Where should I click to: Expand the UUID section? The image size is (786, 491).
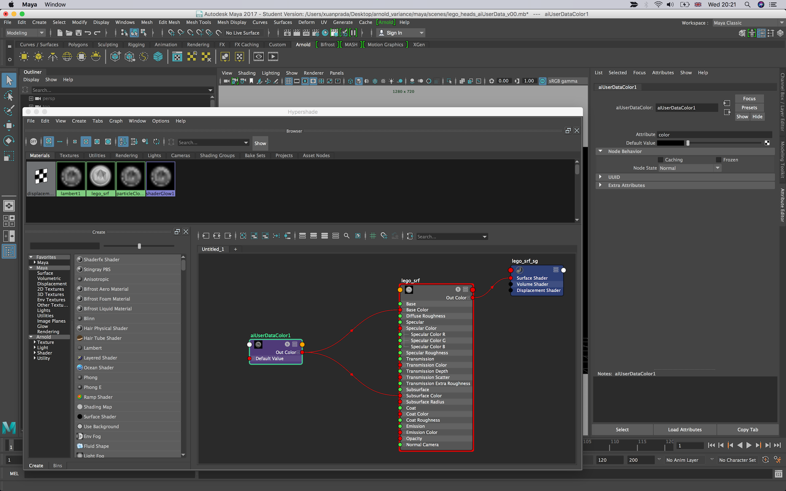601,177
